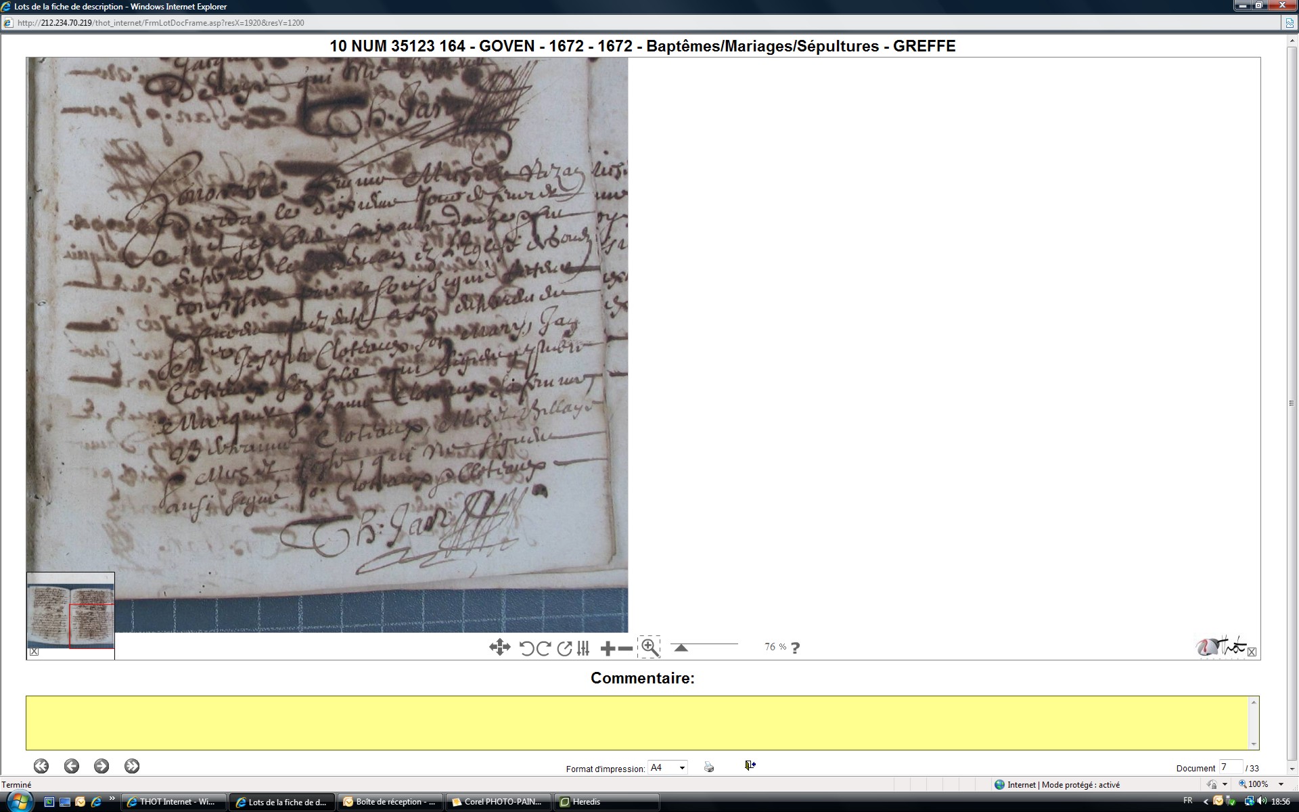
Task: Activate the magnifier zoom-area tool
Action: coord(649,648)
